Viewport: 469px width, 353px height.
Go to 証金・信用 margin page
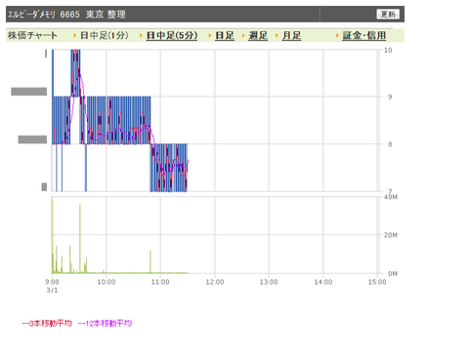(x=364, y=35)
